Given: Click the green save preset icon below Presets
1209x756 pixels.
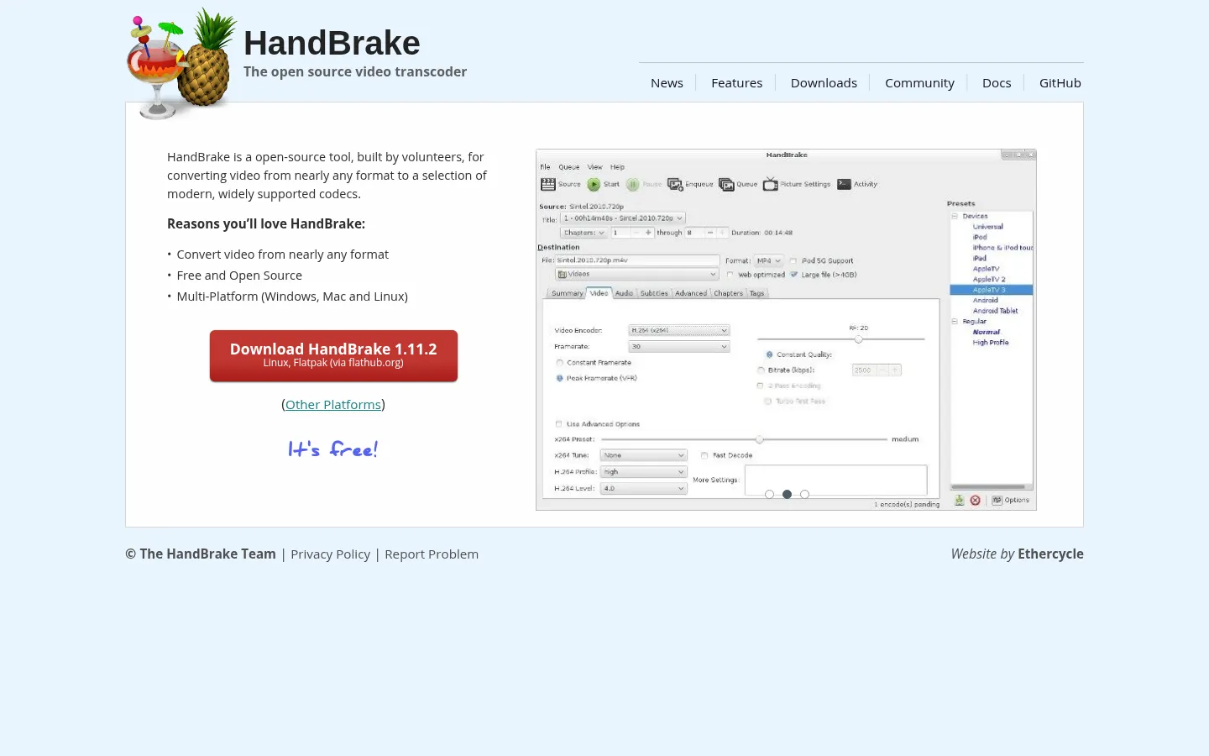Looking at the screenshot, I should [959, 500].
